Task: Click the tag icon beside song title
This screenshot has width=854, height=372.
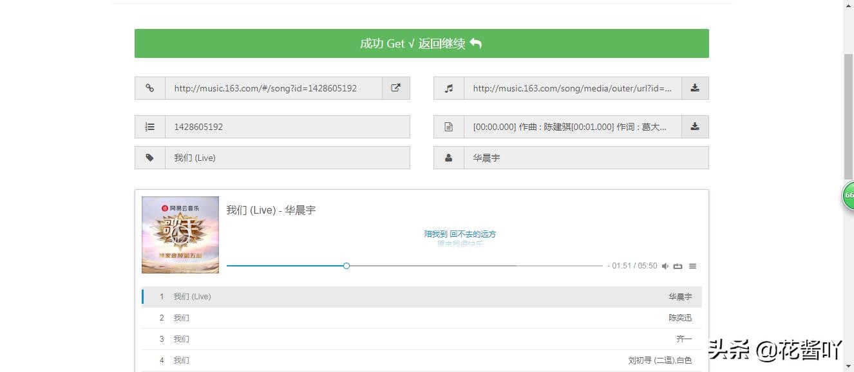Action: click(x=150, y=158)
